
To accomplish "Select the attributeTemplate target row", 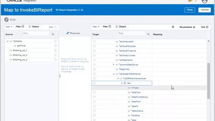I will pos(149,46).
